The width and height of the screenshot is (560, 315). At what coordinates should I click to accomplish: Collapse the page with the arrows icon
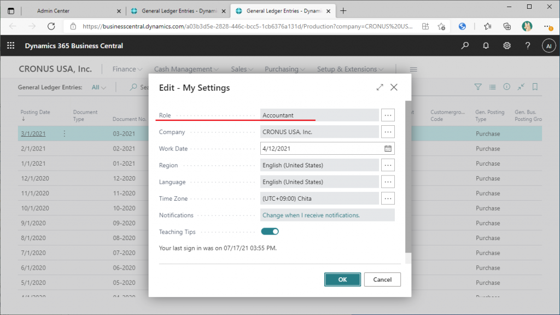[x=521, y=87]
